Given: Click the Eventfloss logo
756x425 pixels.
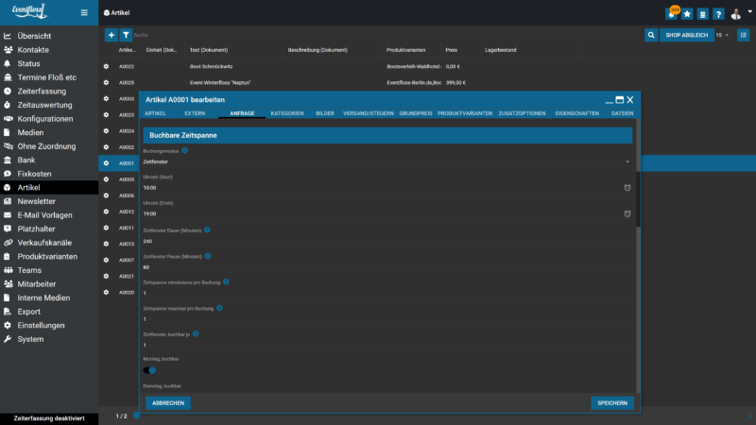Looking at the screenshot, I should pos(30,11).
